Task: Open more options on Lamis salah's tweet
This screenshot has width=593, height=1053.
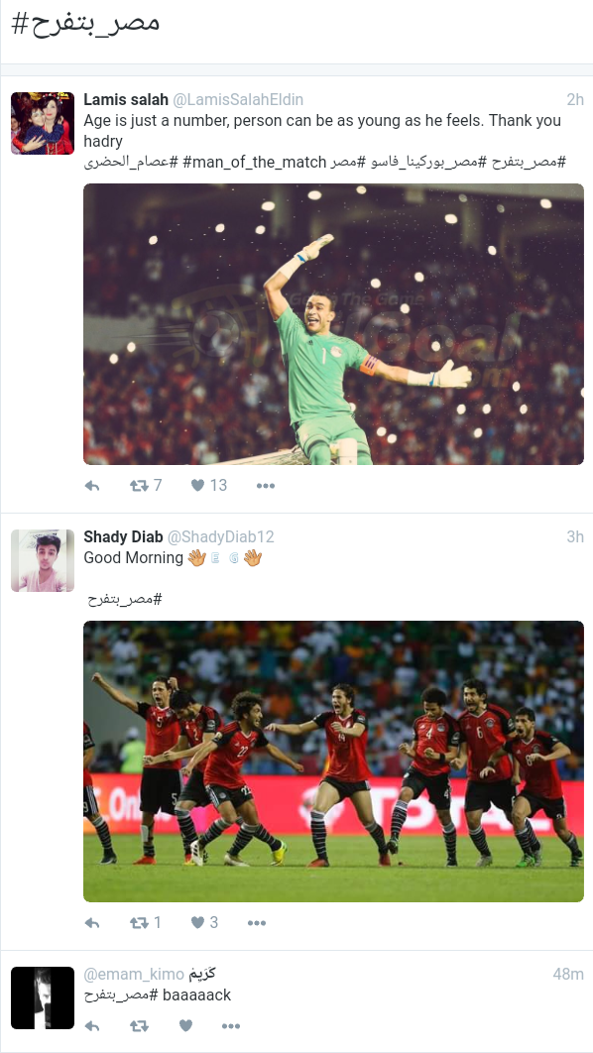Action: pos(266,486)
